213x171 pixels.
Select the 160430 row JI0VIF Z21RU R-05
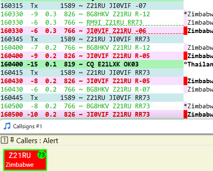pos(92,81)
